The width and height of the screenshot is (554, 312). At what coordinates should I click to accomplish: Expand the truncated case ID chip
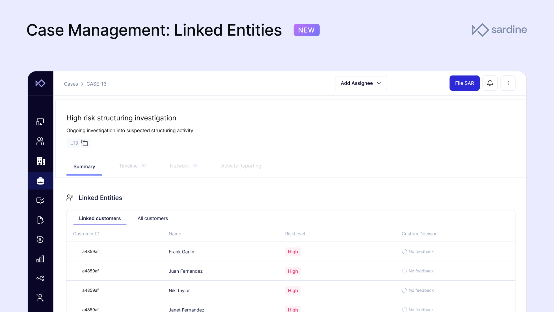tap(73, 143)
